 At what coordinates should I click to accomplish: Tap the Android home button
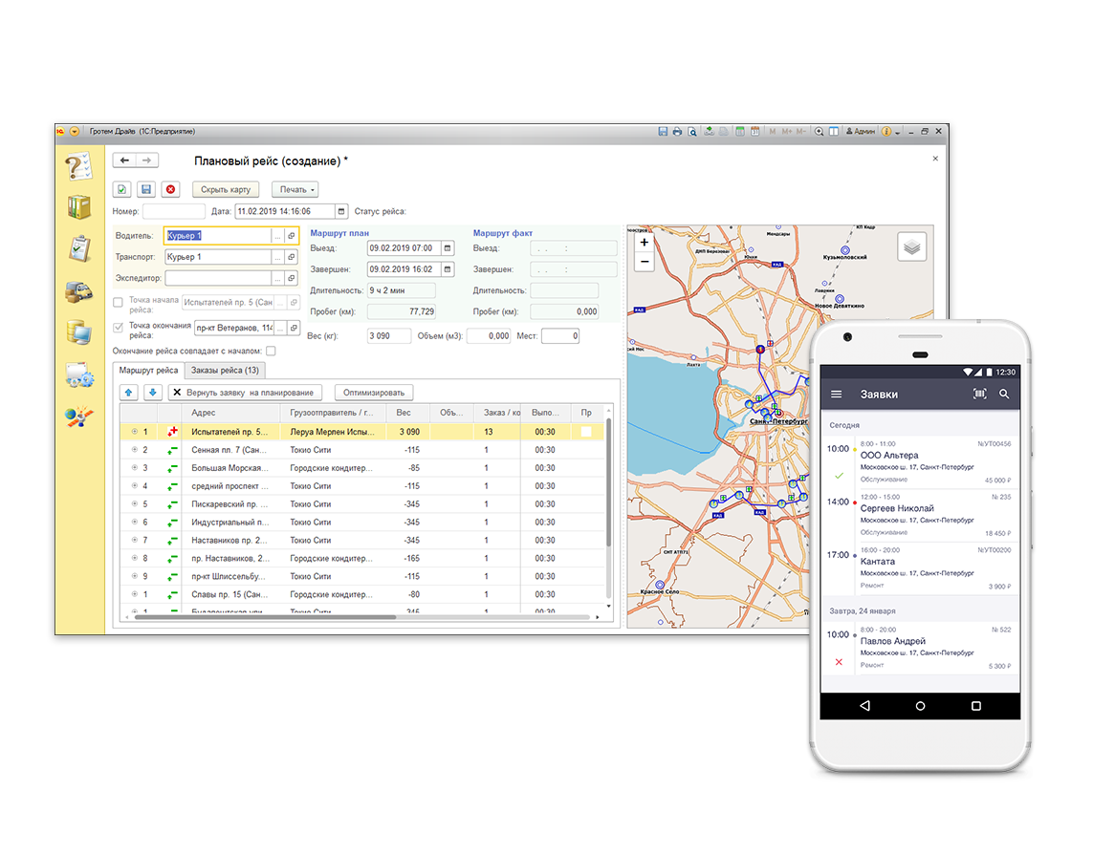coord(920,706)
